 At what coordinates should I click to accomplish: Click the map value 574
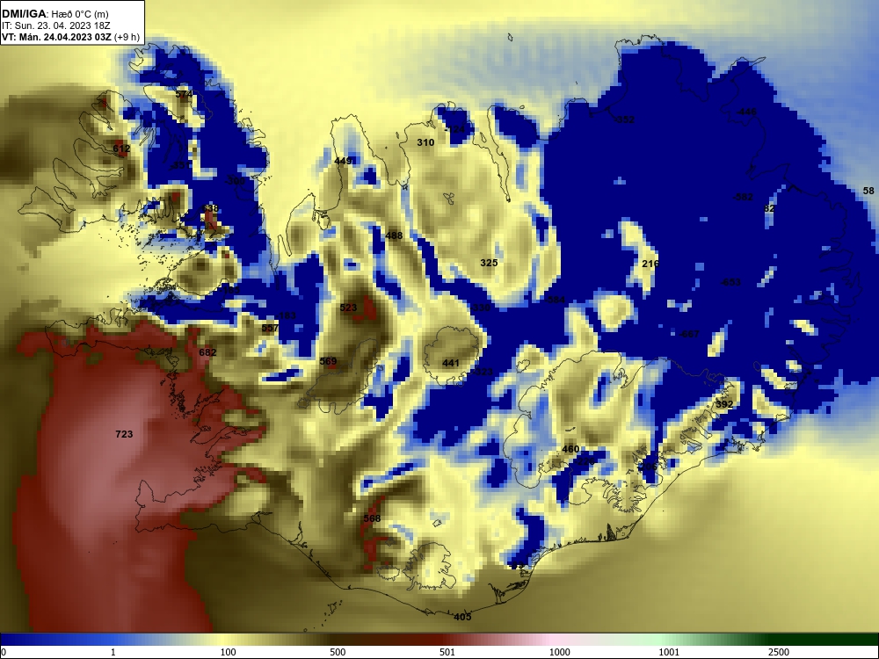click(184, 94)
